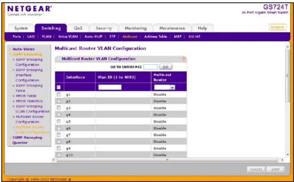Click the horizontal scrollbar left arrow
This screenshot has height=182, width=294.
[x=54, y=160]
